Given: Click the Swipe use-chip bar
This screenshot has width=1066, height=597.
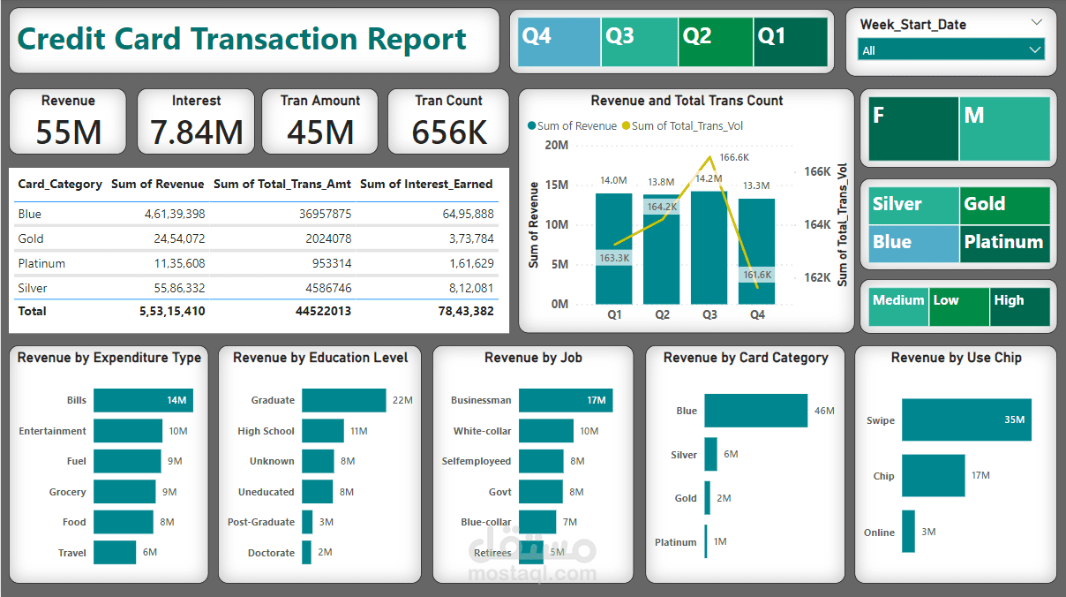Looking at the screenshot, I should tap(966, 420).
